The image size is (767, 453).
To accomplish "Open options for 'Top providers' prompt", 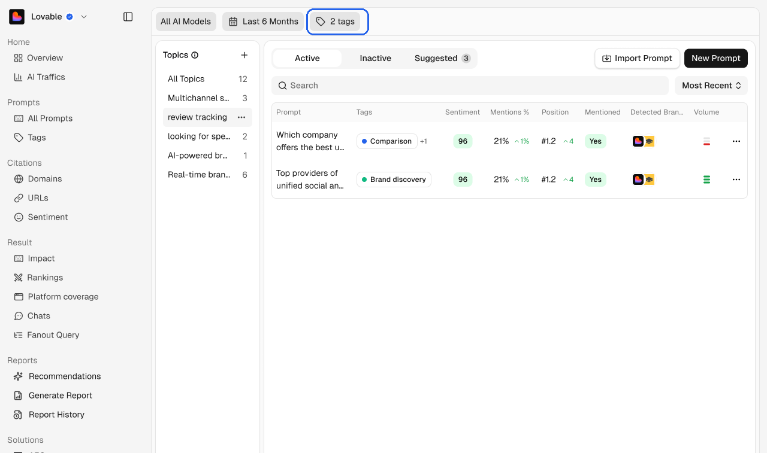I will coord(736,180).
